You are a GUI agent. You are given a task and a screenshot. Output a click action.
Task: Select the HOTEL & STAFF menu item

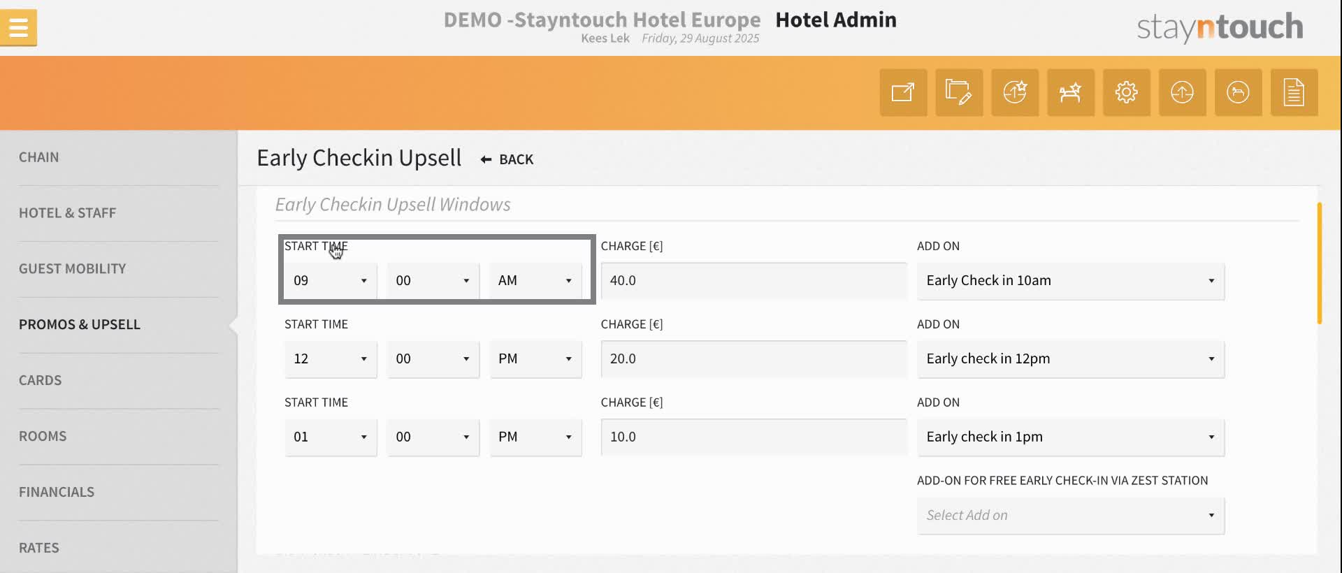(x=67, y=213)
